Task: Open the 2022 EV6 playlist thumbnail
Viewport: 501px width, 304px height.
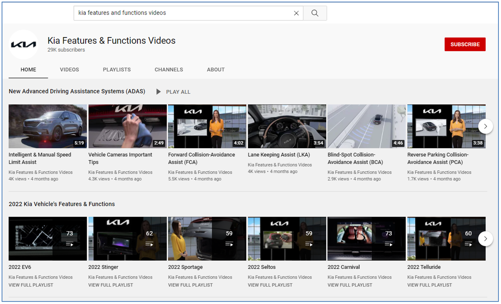Action: click(48, 239)
